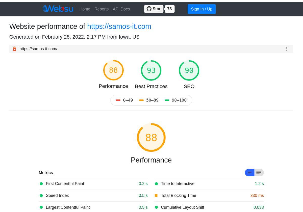Click the 0.2 s First Contentful Paint value
This screenshot has width=303, height=212.
(x=143, y=184)
